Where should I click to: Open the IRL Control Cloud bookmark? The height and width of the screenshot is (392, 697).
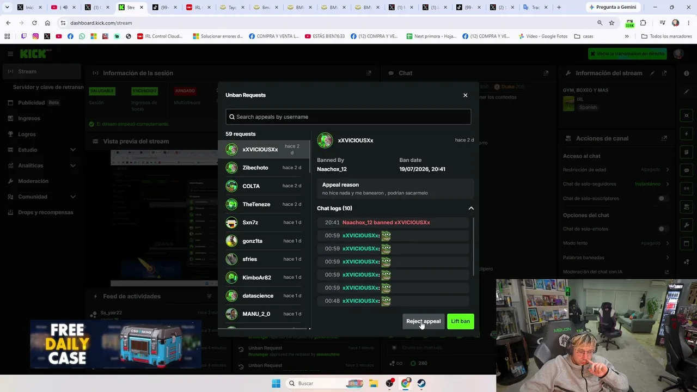point(160,36)
